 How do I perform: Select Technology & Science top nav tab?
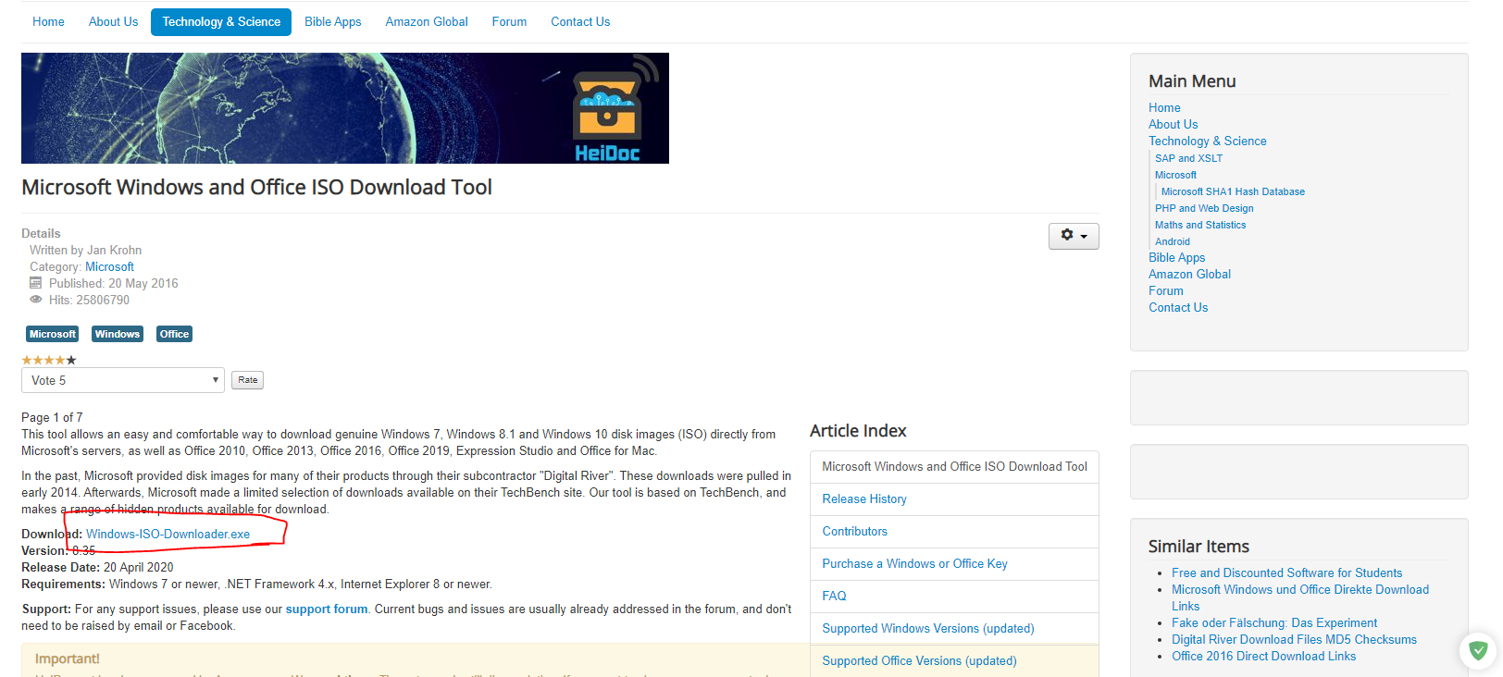pos(221,21)
